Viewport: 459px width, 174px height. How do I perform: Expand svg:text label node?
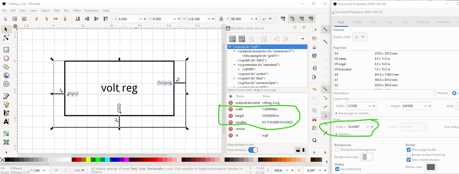[x=234, y=78]
